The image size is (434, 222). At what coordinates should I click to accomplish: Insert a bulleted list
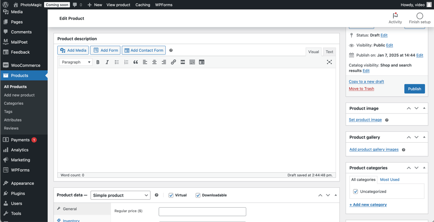point(117,62)
